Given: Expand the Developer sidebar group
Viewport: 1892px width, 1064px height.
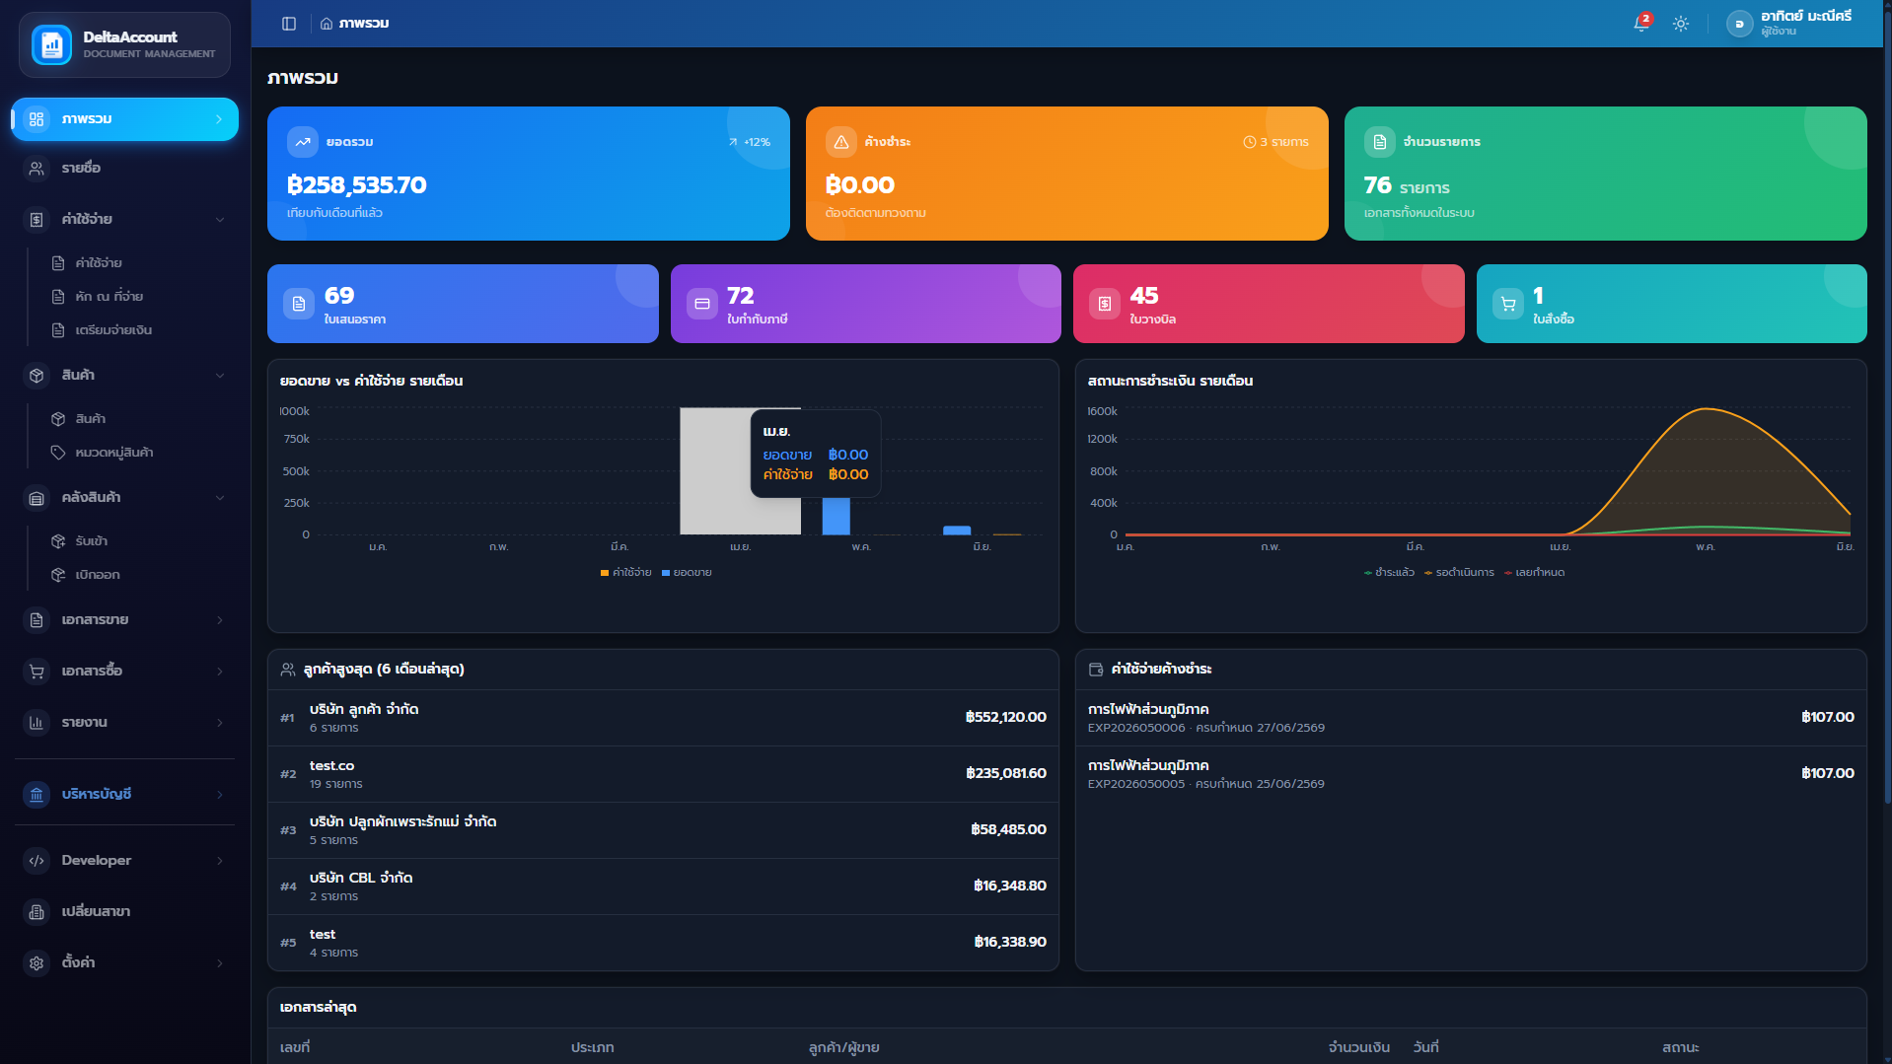Looking at the screenshot, I should click(x=125, y=861).
